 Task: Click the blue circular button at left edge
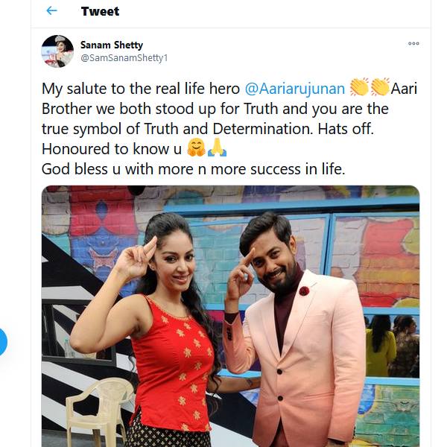2,342
